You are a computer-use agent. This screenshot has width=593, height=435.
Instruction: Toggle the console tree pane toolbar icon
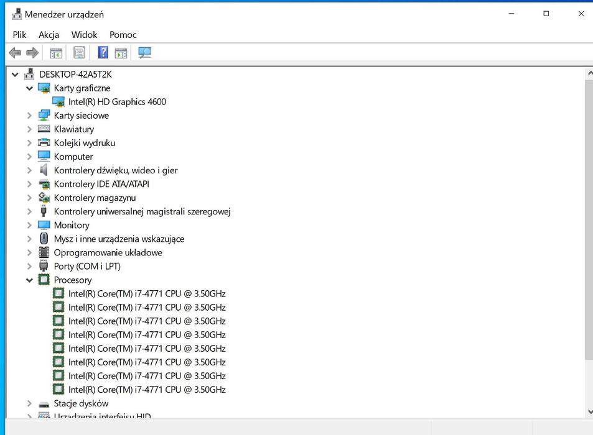[56, 53]
